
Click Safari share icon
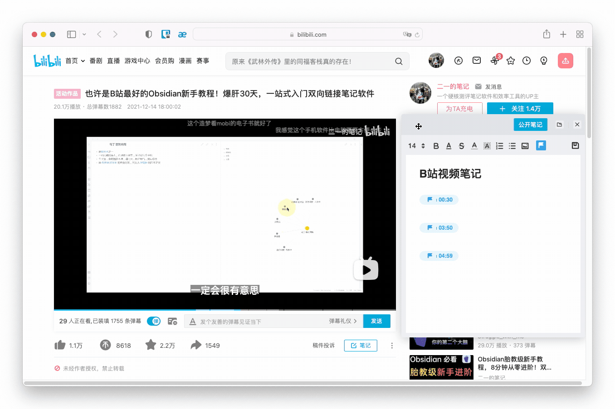(x=547, y=34)
